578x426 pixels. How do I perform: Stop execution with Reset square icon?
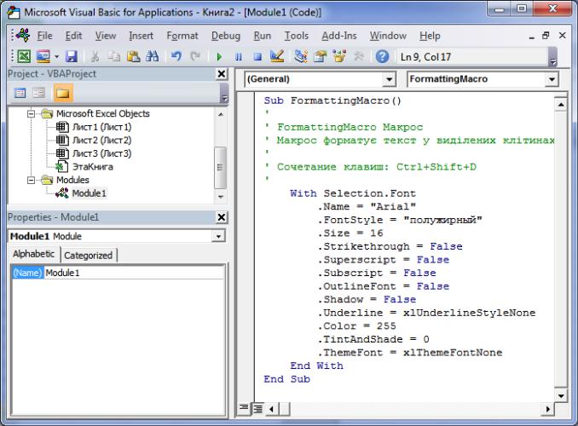coord(257,57)
